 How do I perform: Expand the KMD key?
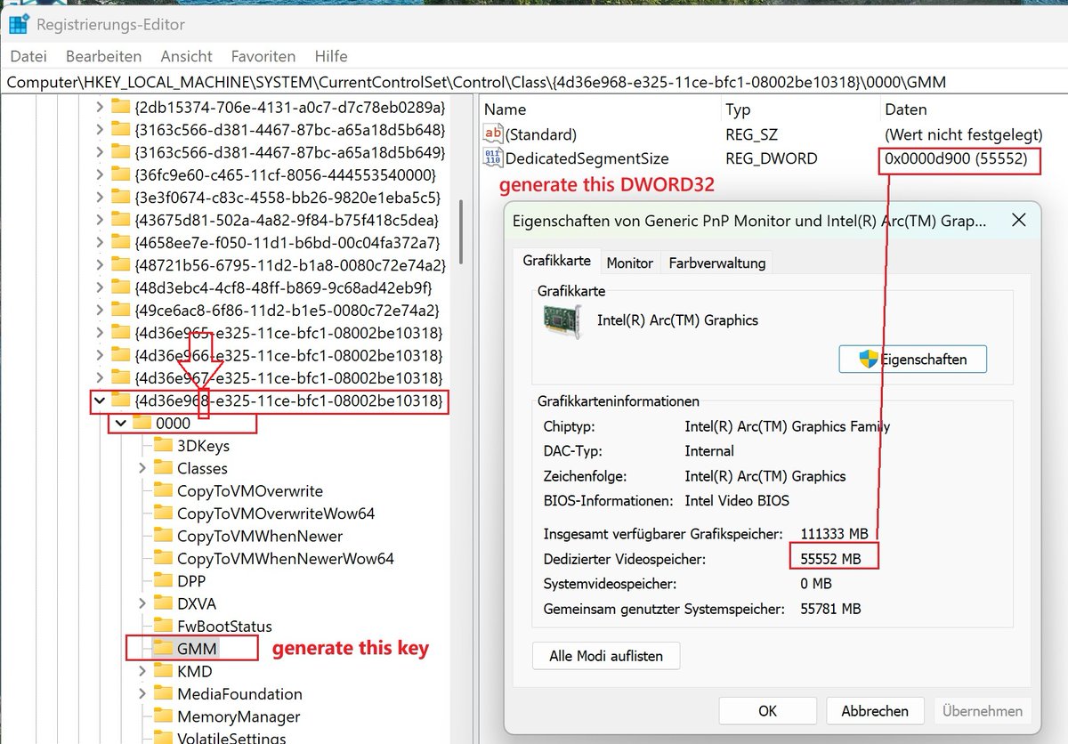[x=142, y=671]
